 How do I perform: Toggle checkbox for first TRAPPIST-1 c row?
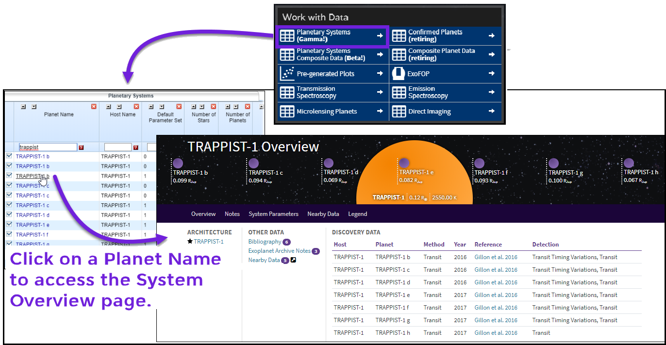pyautogui.click(x=9, y=185)
